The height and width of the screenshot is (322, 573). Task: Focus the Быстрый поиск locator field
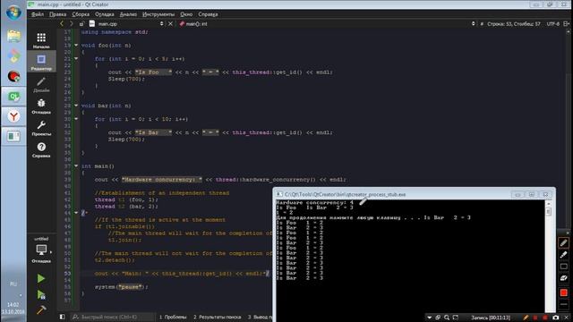click(x=112, y=317)
